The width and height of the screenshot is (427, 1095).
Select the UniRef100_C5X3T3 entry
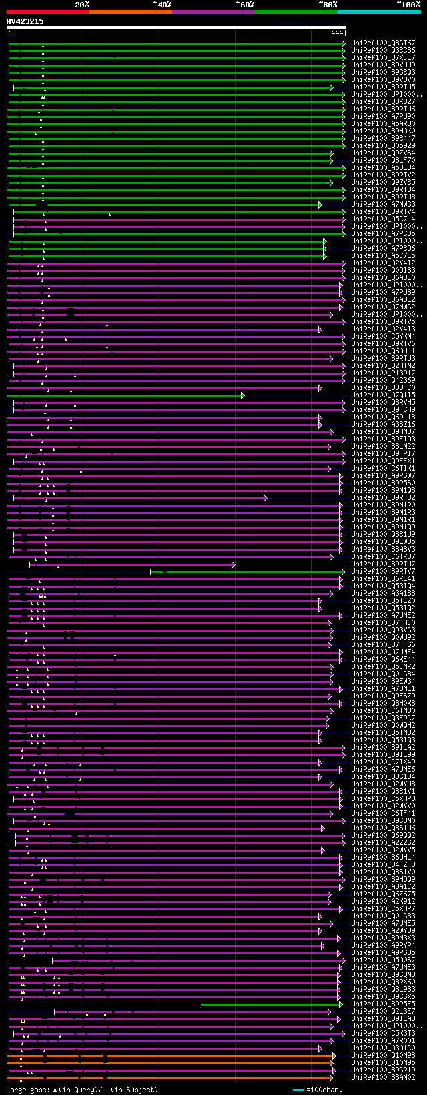click(x=383, y=1034)
